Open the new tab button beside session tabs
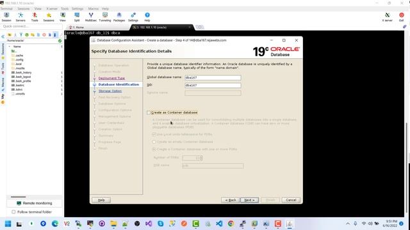 click(199, 27)
